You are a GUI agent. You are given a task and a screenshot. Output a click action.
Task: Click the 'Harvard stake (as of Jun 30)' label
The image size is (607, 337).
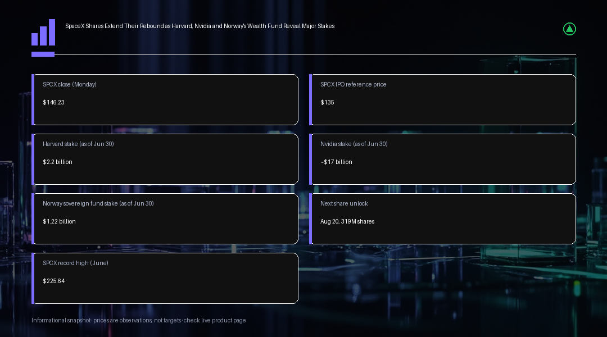point(78,144)
